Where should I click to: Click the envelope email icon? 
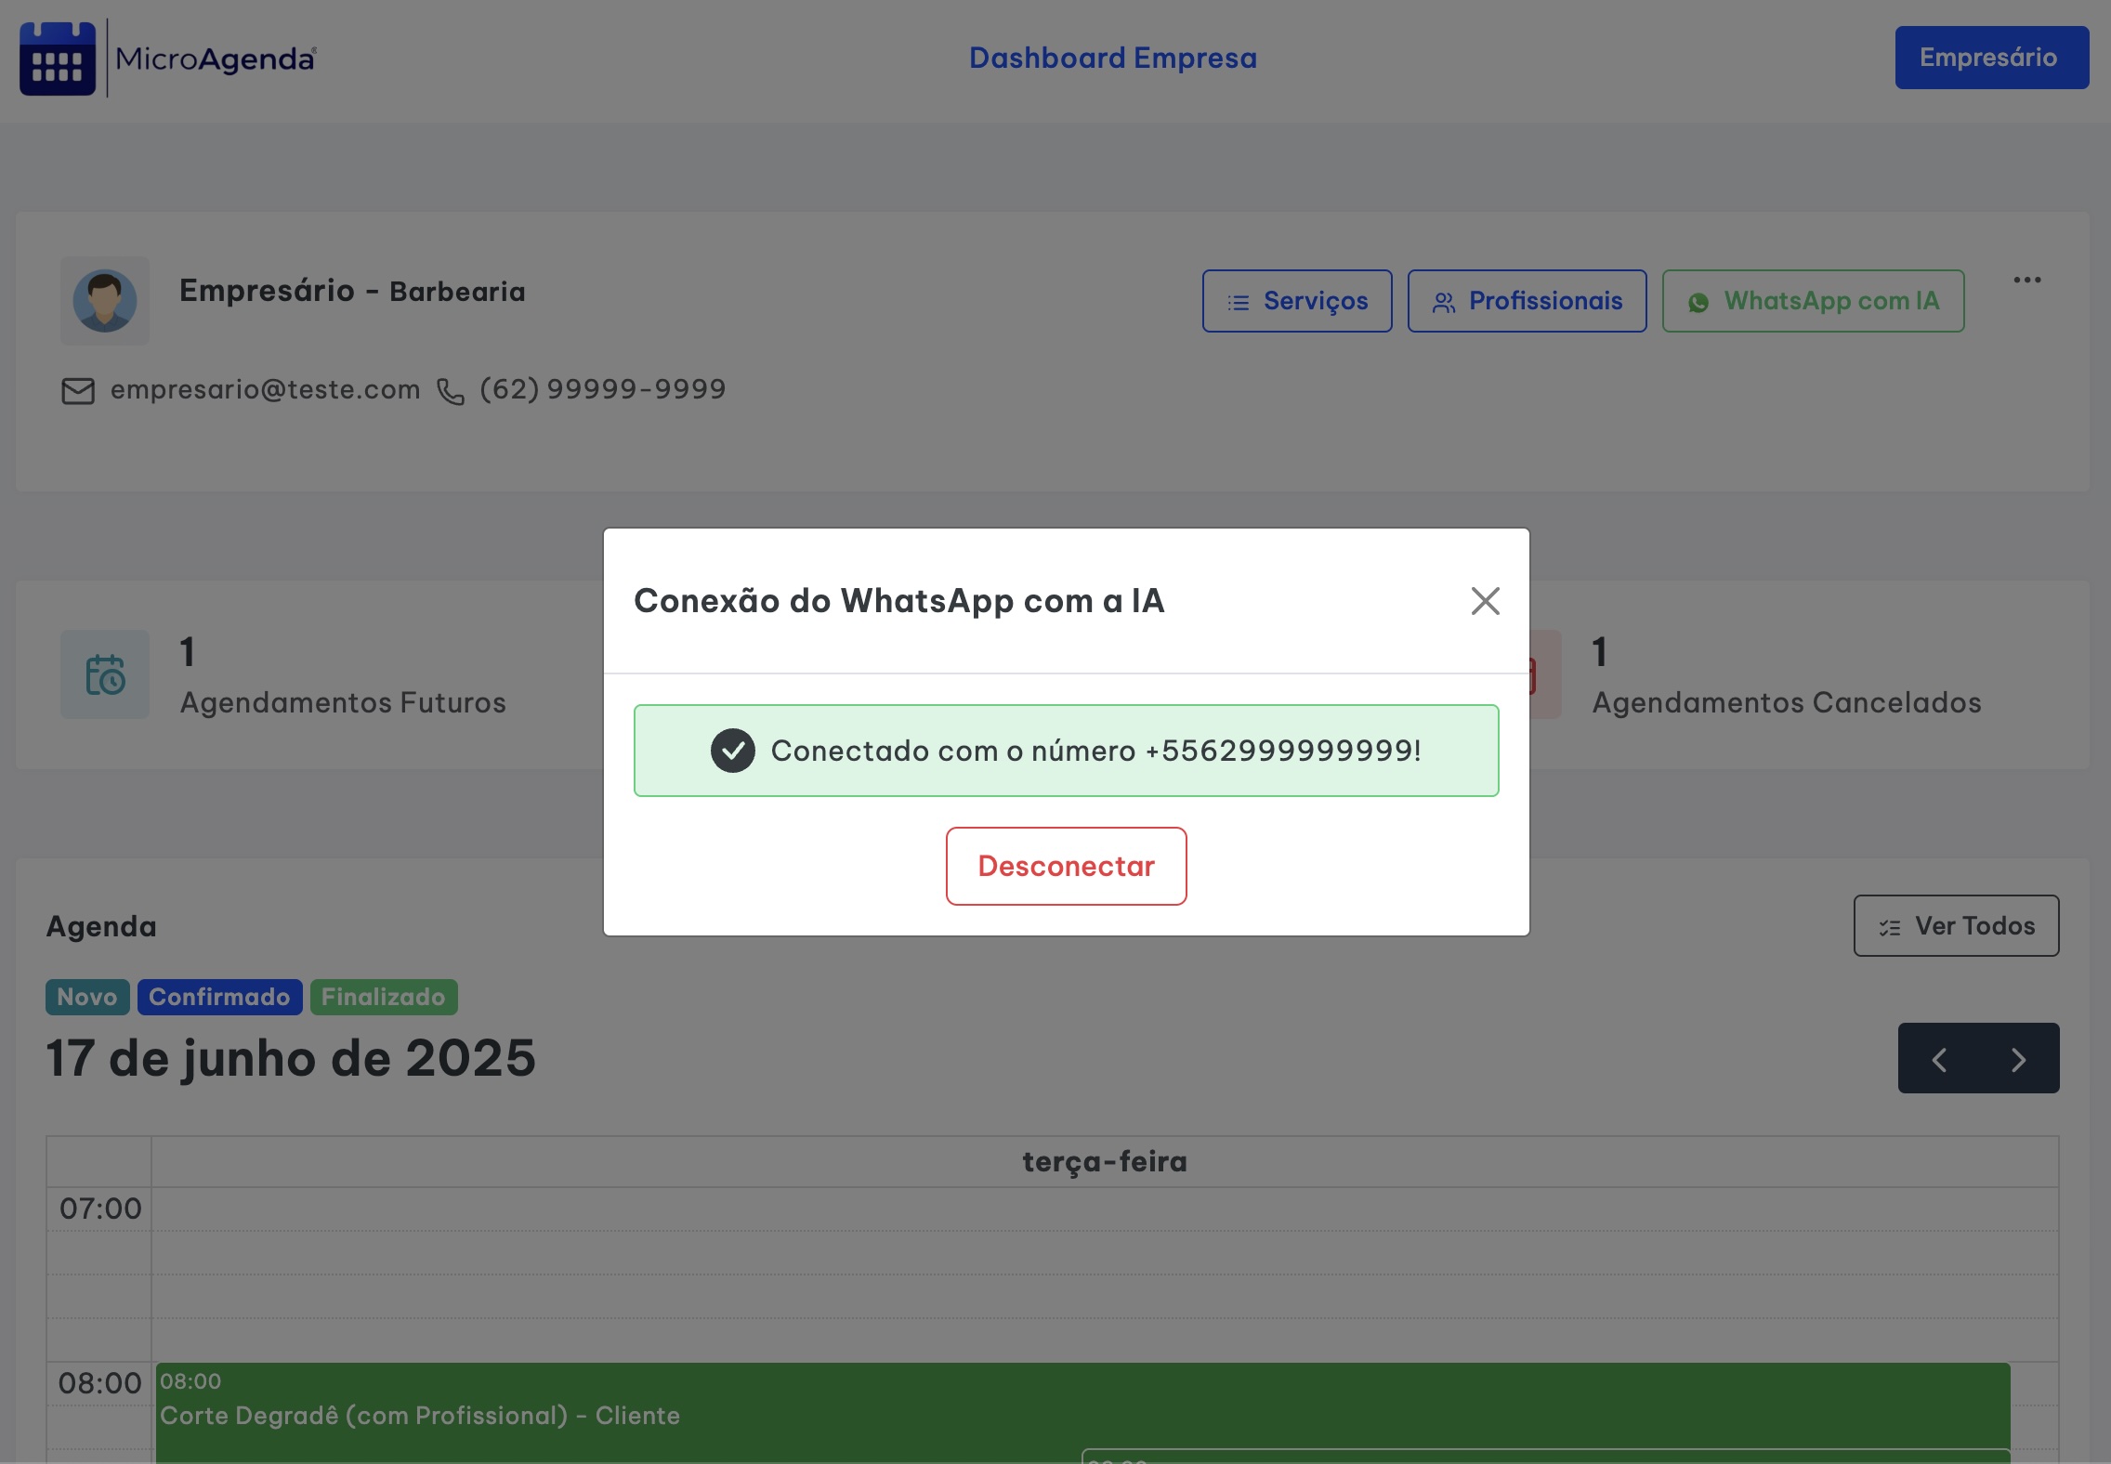click(78, 391)
